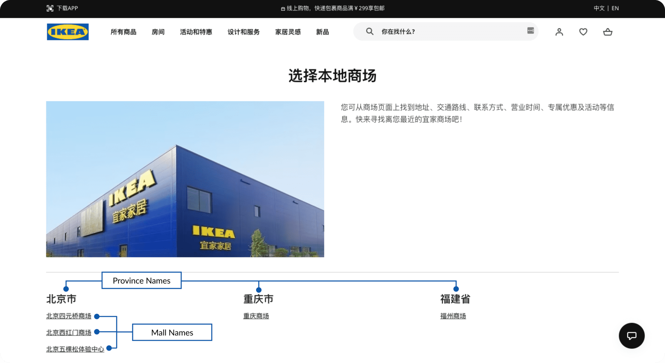Click the 重庆市 province heading
Image resolution: width=665 pixels, height=363 pixels.
(x=258, y=299)
